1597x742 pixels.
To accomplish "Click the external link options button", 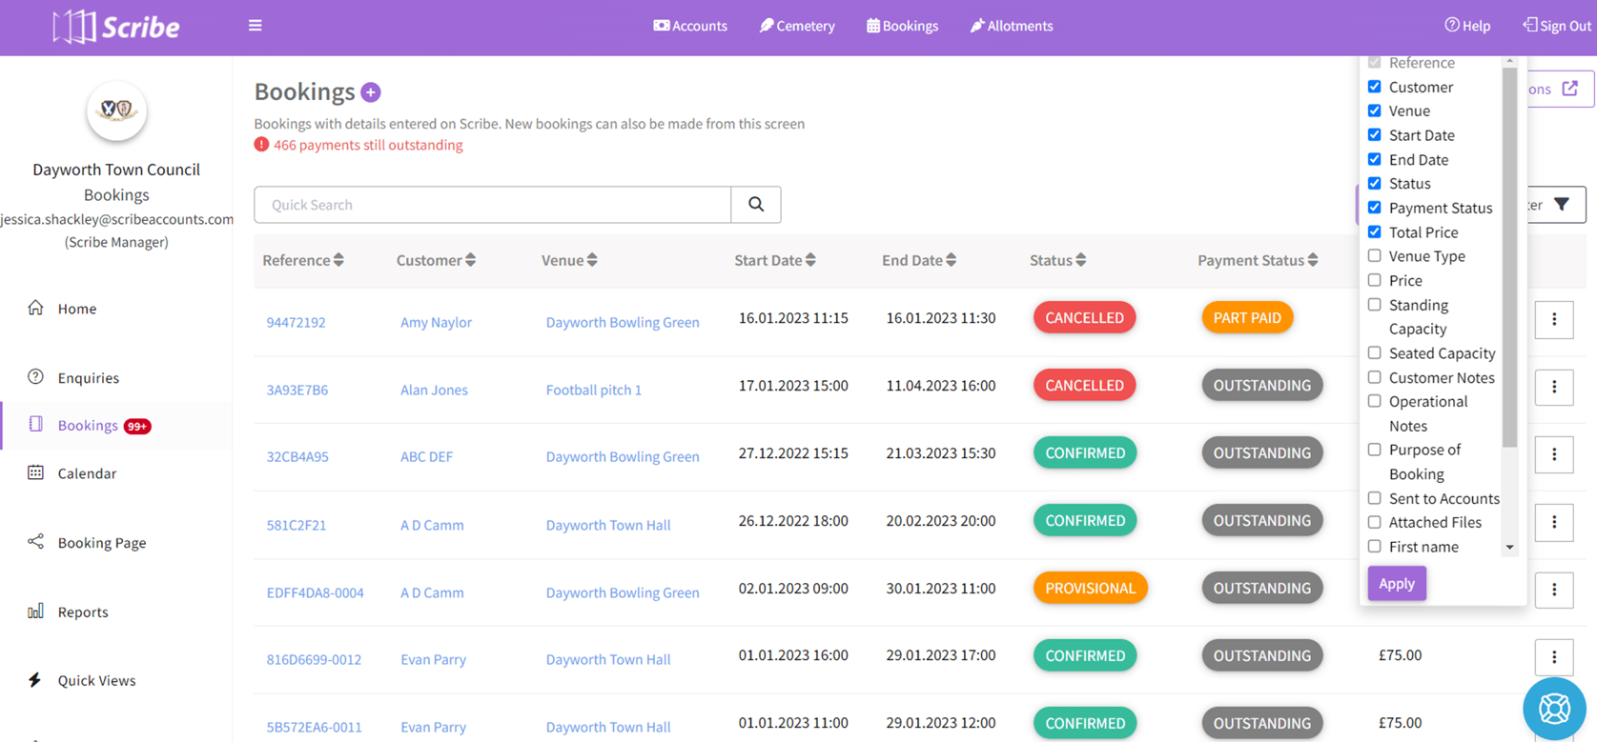I will [1561, 89].
